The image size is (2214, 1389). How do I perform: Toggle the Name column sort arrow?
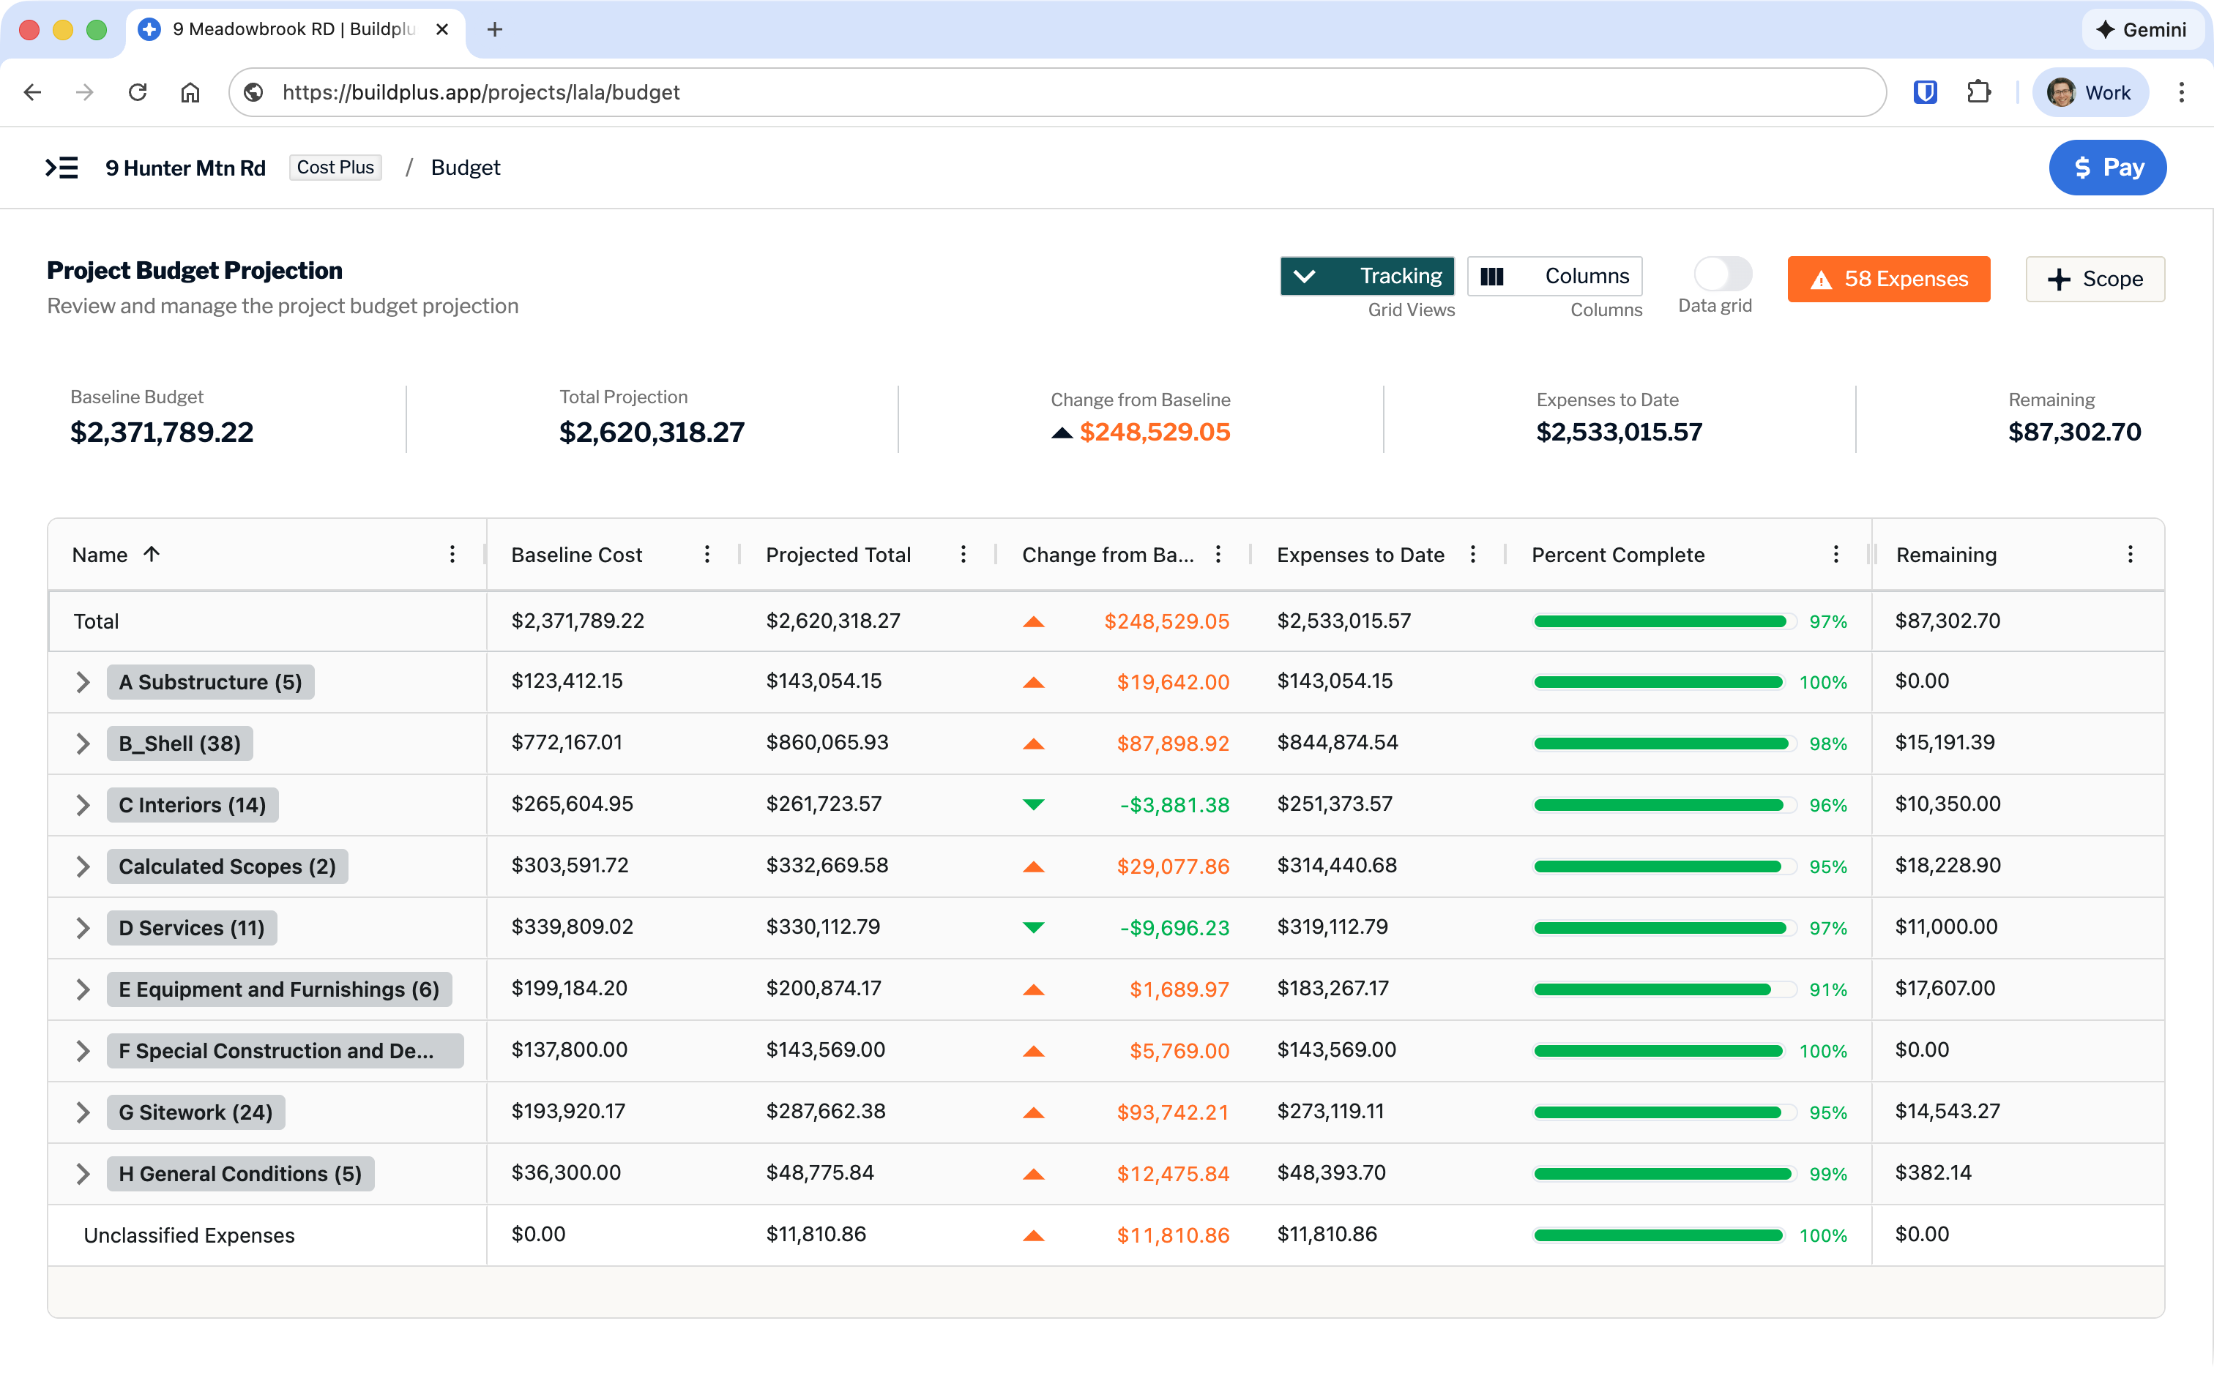tap(152, 553)
